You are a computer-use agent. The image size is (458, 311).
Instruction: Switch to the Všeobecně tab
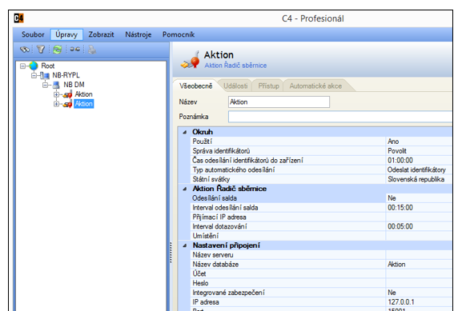pos(195,86)
